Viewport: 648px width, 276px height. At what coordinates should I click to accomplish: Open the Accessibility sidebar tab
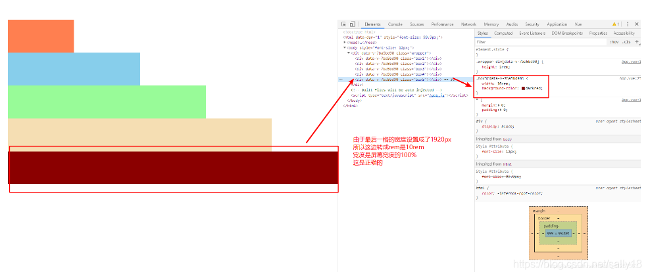(x=624, y=33)
